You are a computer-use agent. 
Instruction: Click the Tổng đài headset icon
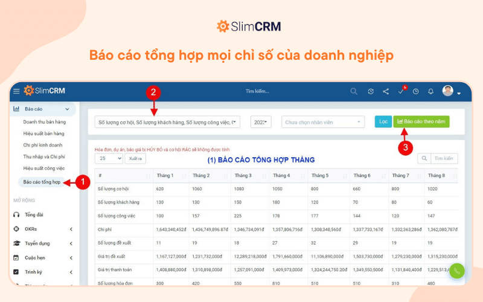pyautogui.click(x=16, y=215)
